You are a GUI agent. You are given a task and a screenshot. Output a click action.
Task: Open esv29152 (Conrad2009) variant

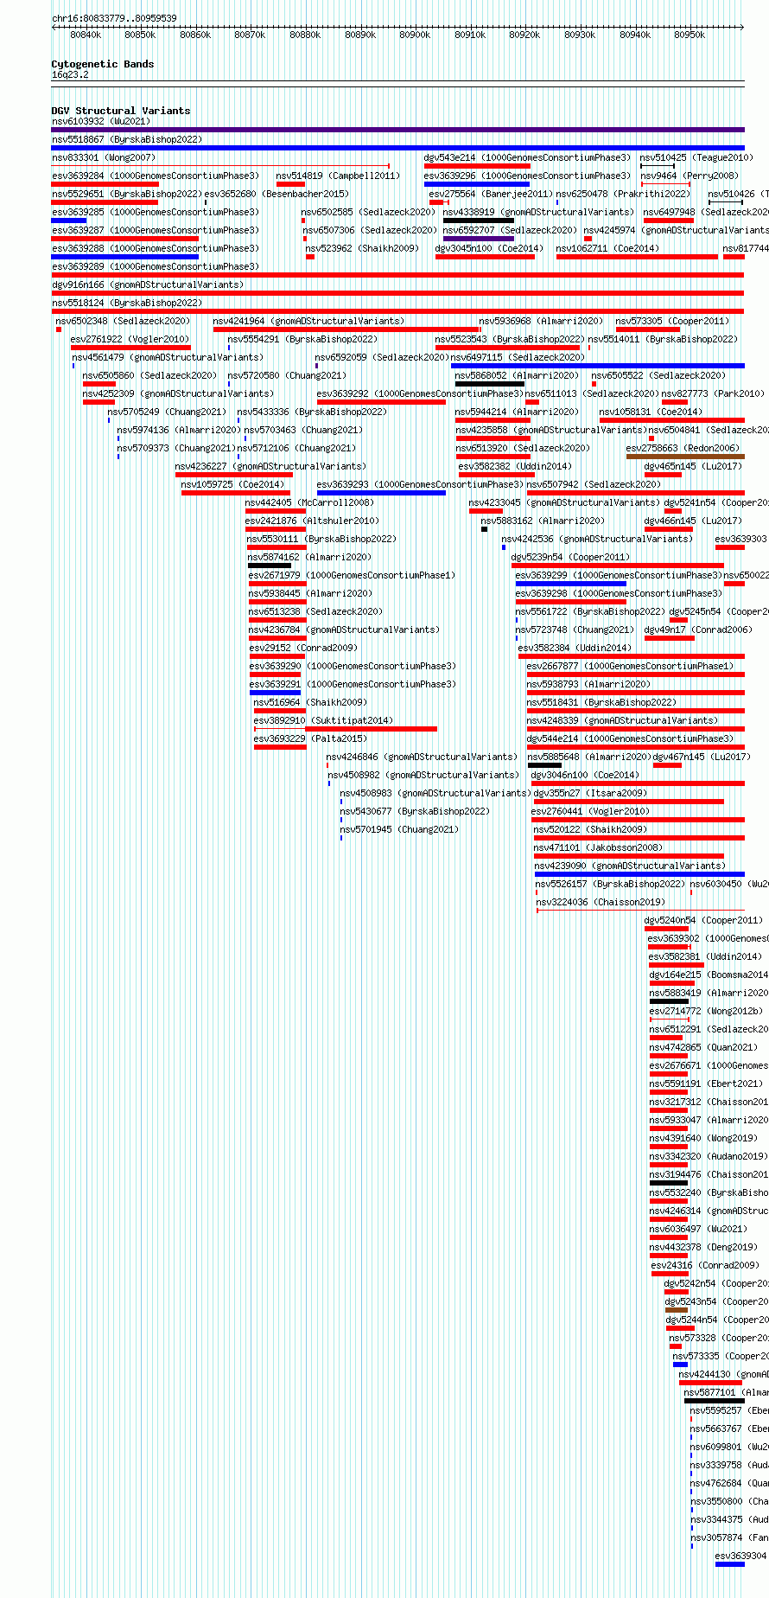(303, 648)
